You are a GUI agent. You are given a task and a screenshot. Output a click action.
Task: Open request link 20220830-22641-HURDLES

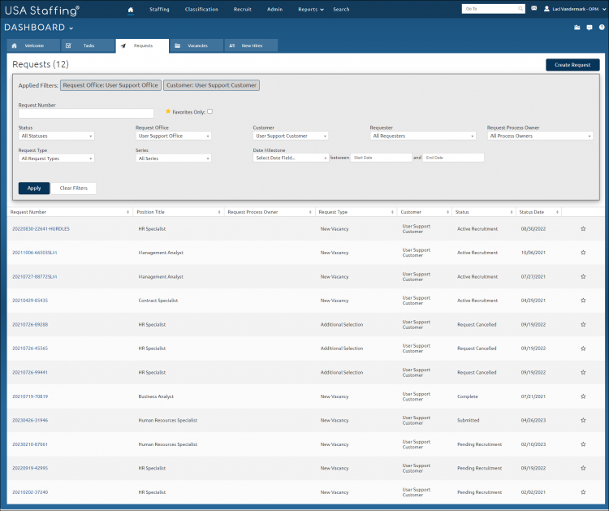[x=41, y=229]
